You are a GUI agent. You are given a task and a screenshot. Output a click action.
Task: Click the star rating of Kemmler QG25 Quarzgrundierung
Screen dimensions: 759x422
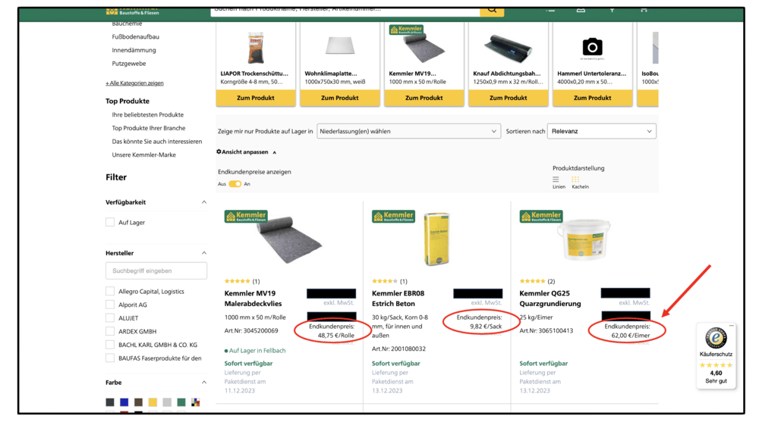(x=533, y=281)
